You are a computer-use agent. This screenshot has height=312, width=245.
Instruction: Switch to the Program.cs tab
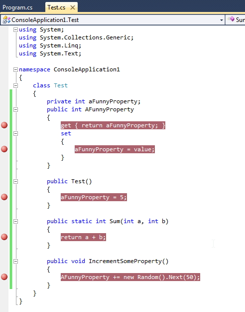[17, 7]
